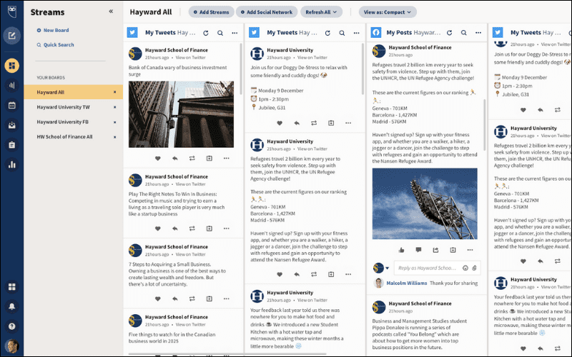Retweet the Play The Right Notes tweet
This screenshot has width=572, height=357.
click(192, 228)
